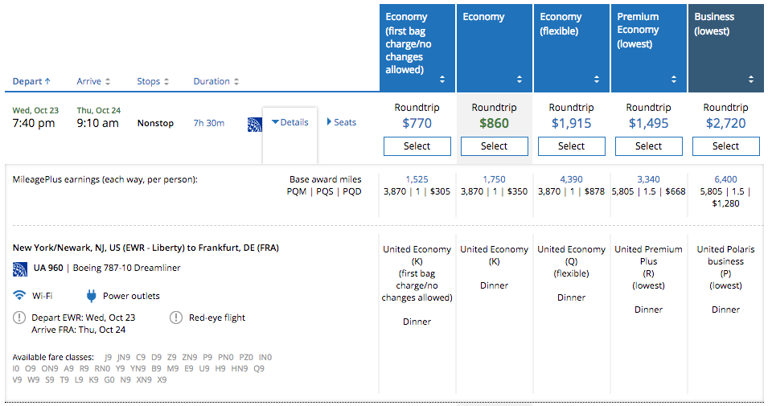Image resolution: width=768 pixels, height=406 pixels.
Task: Select the $1,915 flexible Economy fare
Action: click(571, 146)
